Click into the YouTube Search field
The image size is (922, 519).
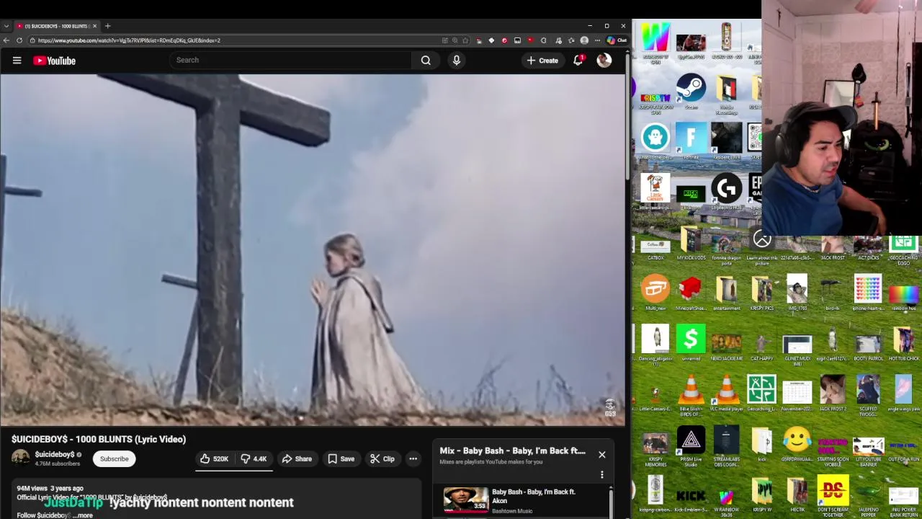pos(291,61)
